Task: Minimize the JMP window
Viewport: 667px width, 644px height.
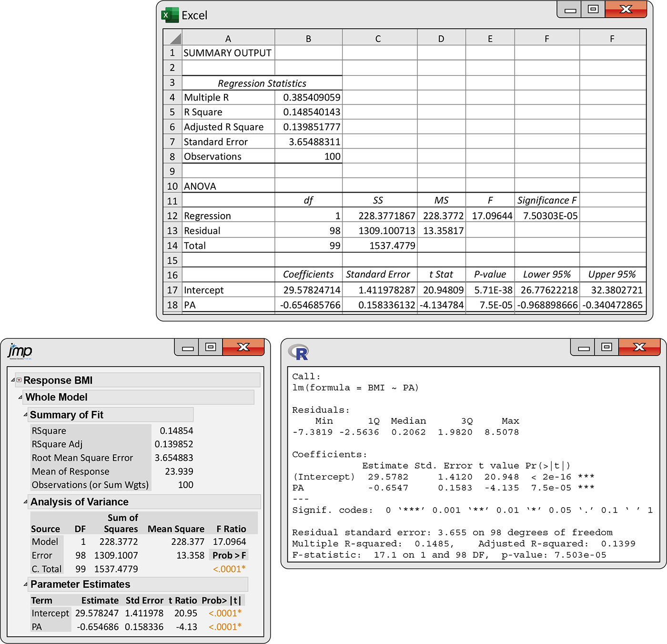Action: (188, 348)
